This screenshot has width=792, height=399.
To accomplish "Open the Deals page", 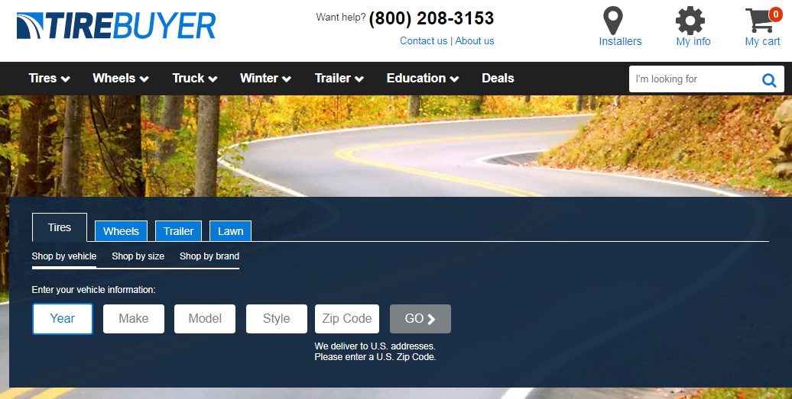I will tap(498, 78).
